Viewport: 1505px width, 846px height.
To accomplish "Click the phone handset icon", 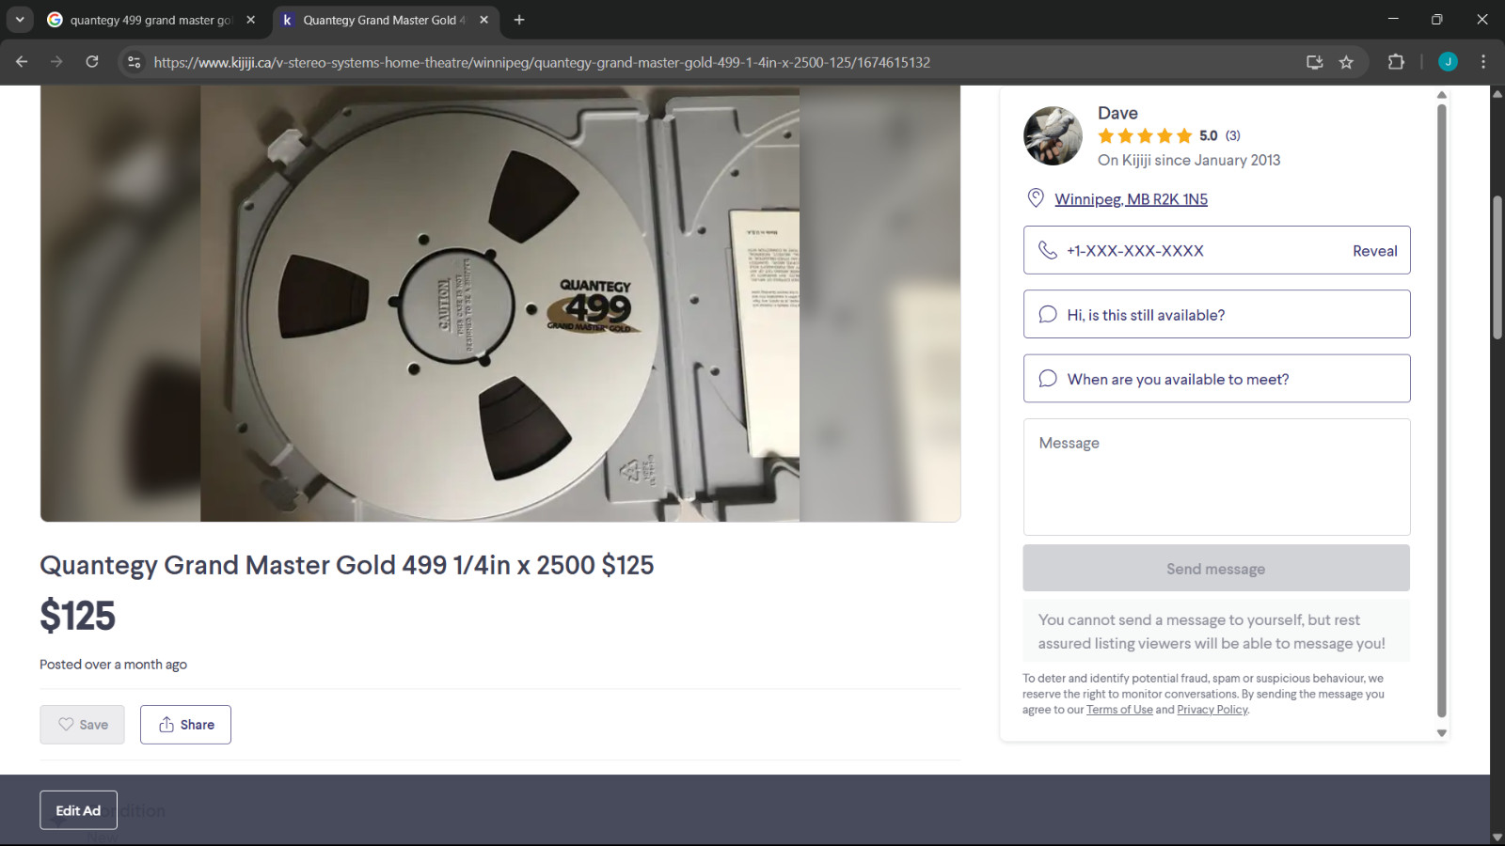I will 1047,250.
